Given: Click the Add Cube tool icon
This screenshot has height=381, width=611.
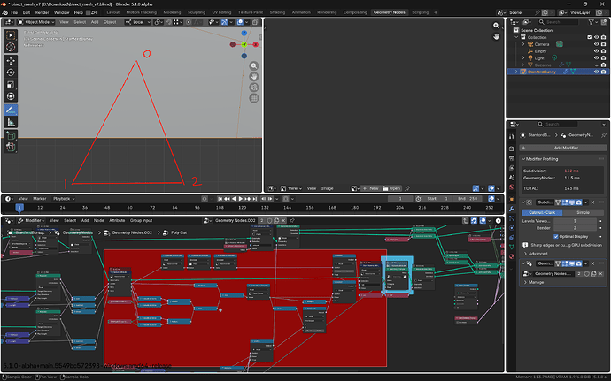Looking at the screenshot, I should [11, 135].
